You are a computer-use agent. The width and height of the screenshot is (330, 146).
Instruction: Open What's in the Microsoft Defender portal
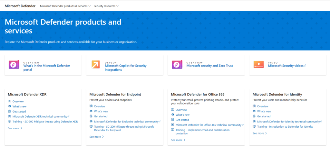(47, 68)
